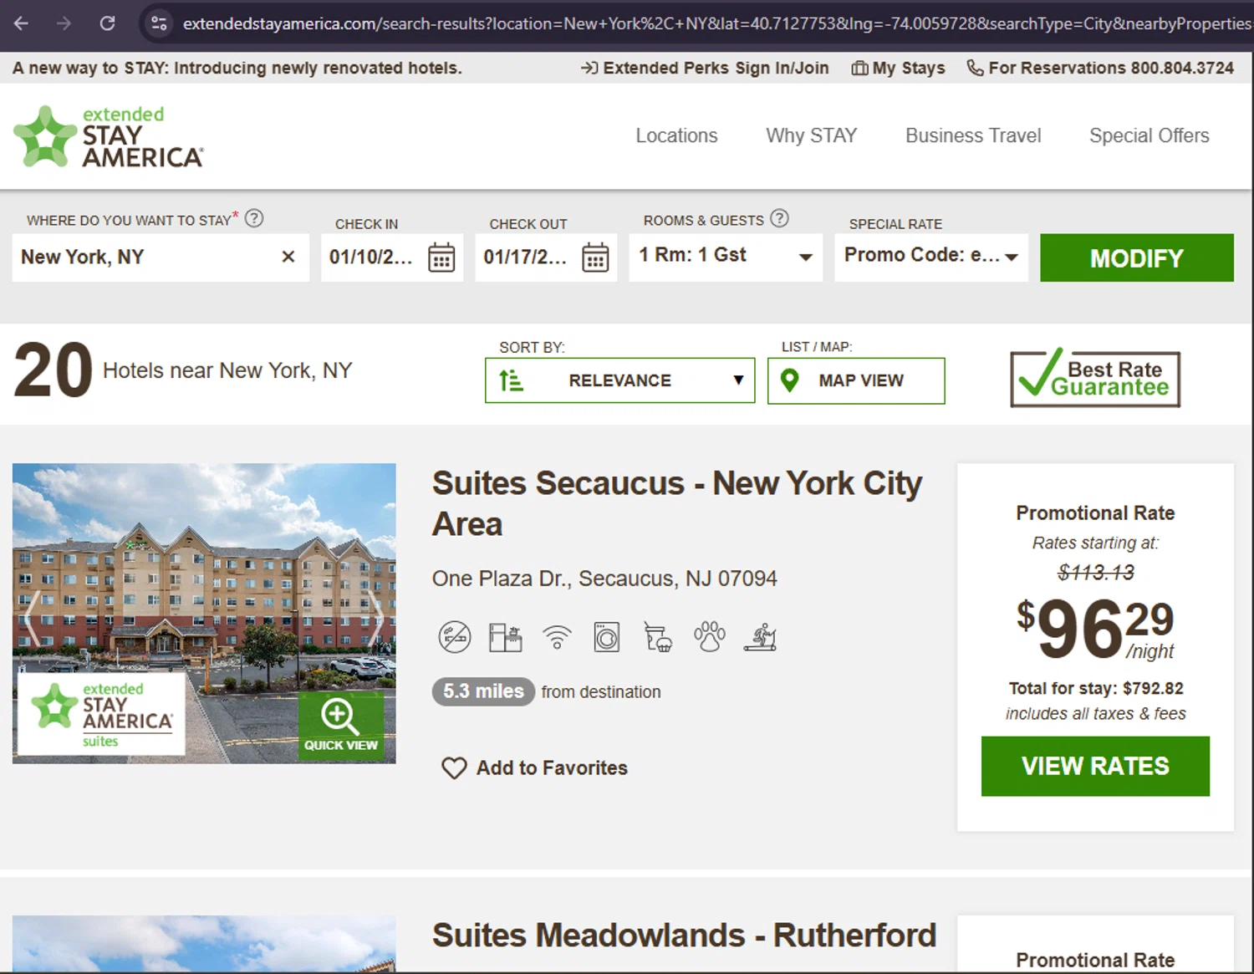Open the check-in calendar icon
This screenshot has width=1254, height=974.
coord(441,258)
